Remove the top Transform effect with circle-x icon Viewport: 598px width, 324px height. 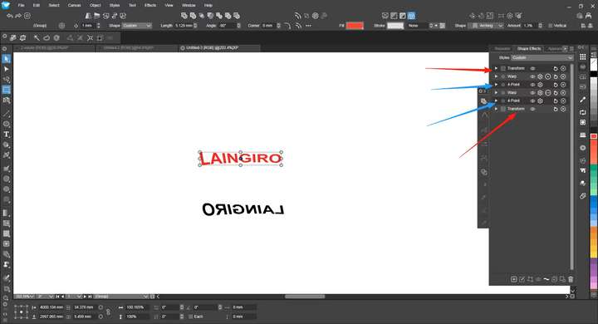563,68
